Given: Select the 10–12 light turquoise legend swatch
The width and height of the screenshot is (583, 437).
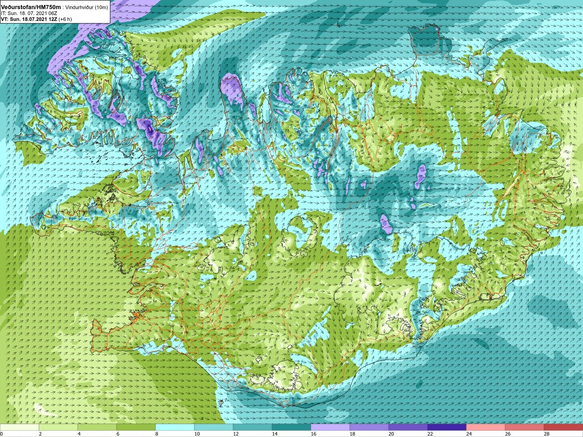Looking at the screenshot, I should tap(214, 427).
